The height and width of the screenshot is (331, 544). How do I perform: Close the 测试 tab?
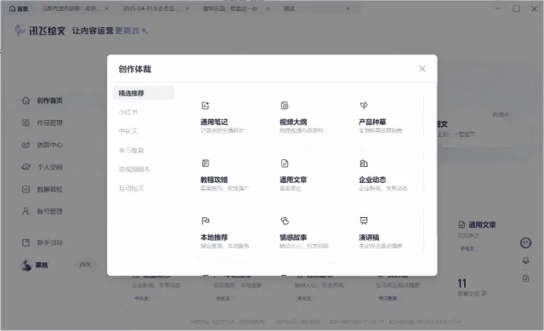point(348,9)
